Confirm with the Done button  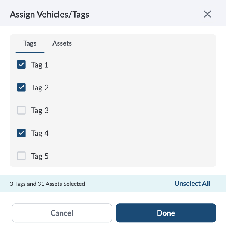coord(166,213)
